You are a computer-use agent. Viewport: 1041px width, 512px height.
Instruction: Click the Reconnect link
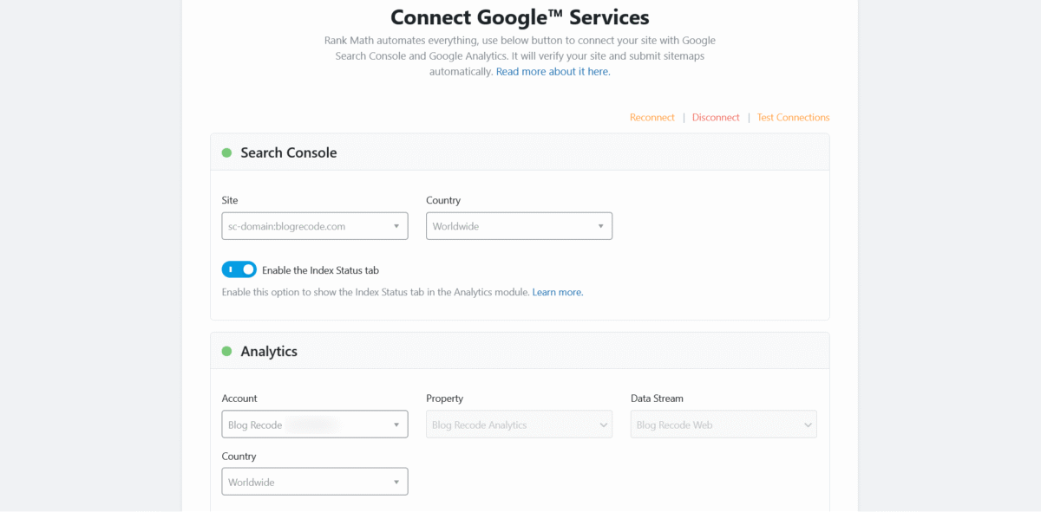(652, 118)
